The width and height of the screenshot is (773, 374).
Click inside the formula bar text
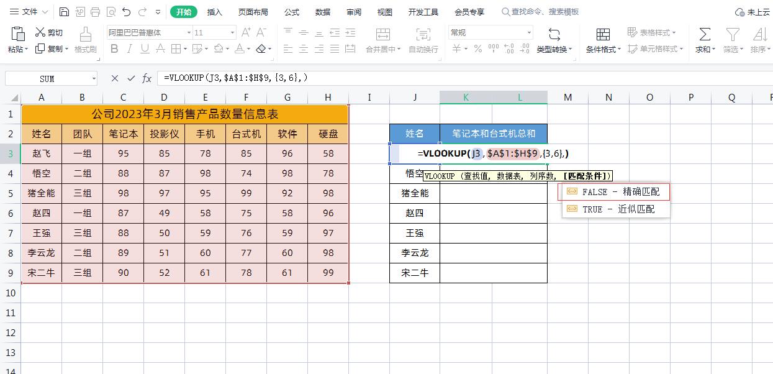pos(236,78)
